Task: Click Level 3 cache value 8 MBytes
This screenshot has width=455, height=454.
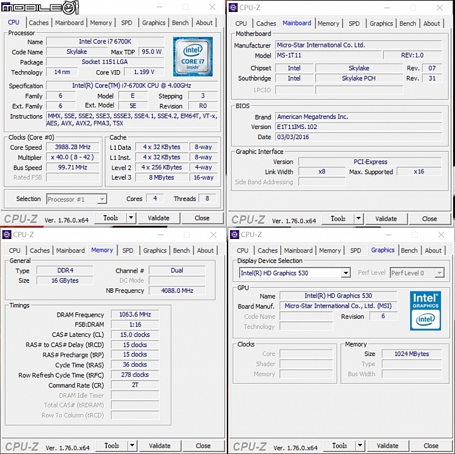Action: coord(162,177)
